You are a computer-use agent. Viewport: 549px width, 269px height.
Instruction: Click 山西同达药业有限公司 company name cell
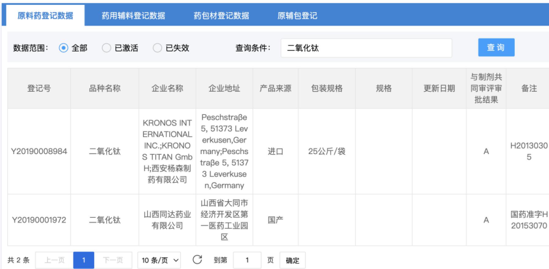tap(167, 220)
